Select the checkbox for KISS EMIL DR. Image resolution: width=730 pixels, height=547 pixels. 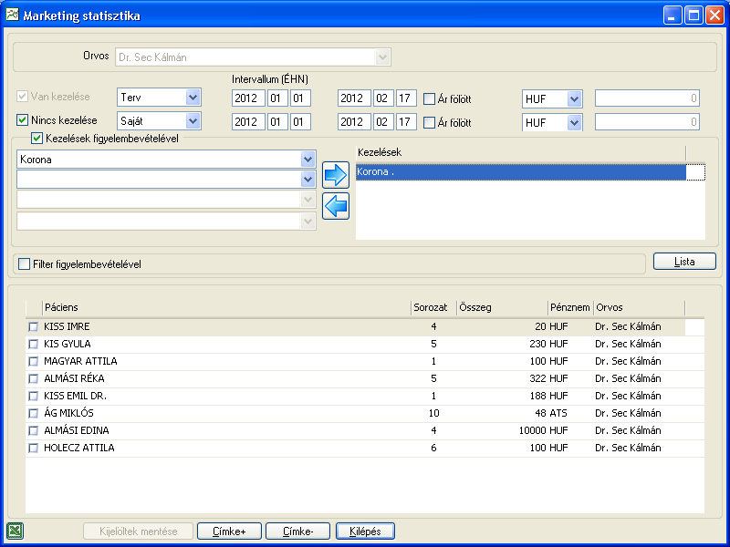click(x=33, y=396)
